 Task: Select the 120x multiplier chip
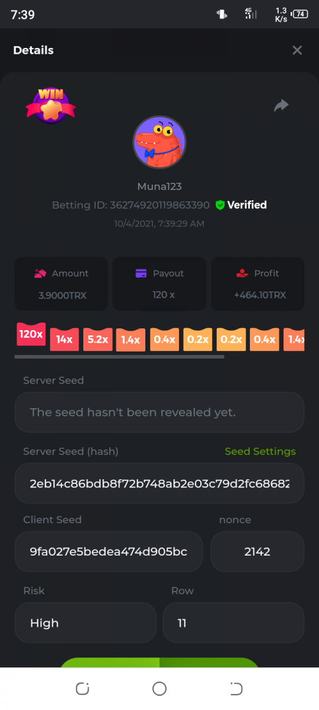pos(31,334)
